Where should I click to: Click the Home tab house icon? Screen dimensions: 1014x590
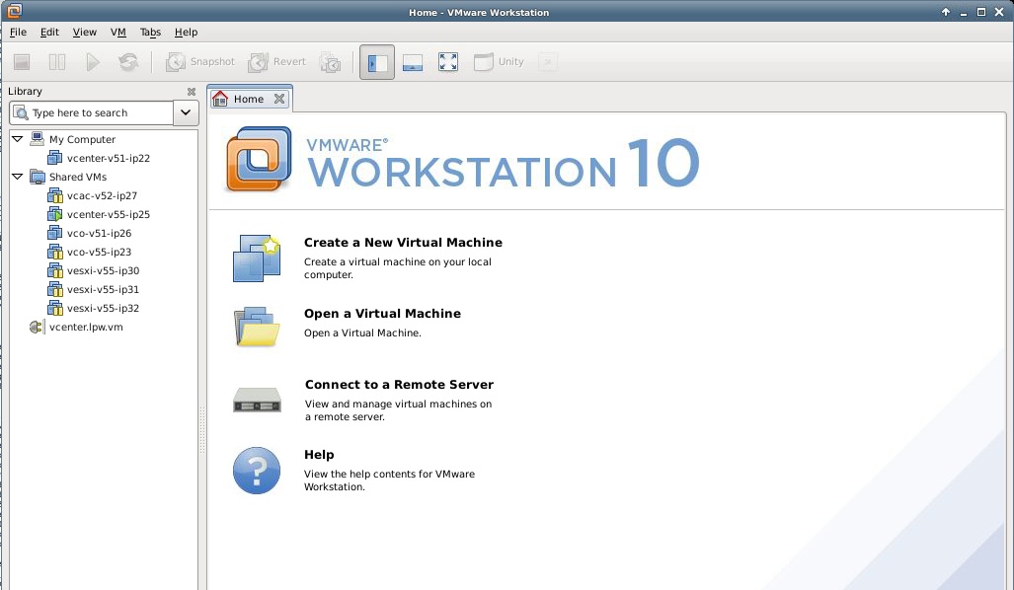(220, 99)
